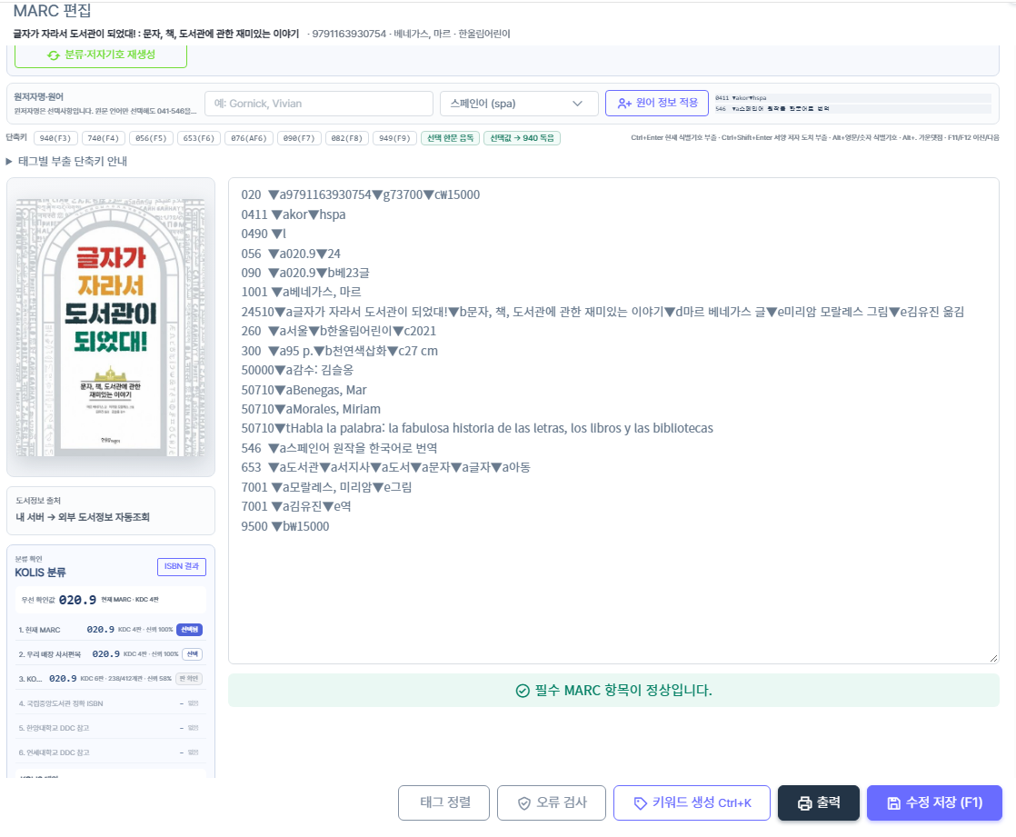Click the 0490 line in MARC editor
The image size is (1016, 837).
pos(263,234)
